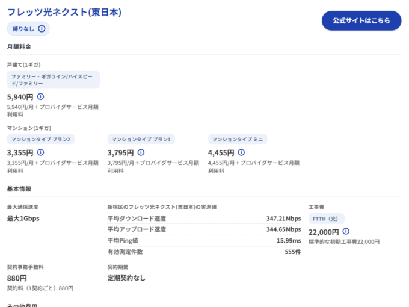Click the FTTH（光） tag

(327, 219)
